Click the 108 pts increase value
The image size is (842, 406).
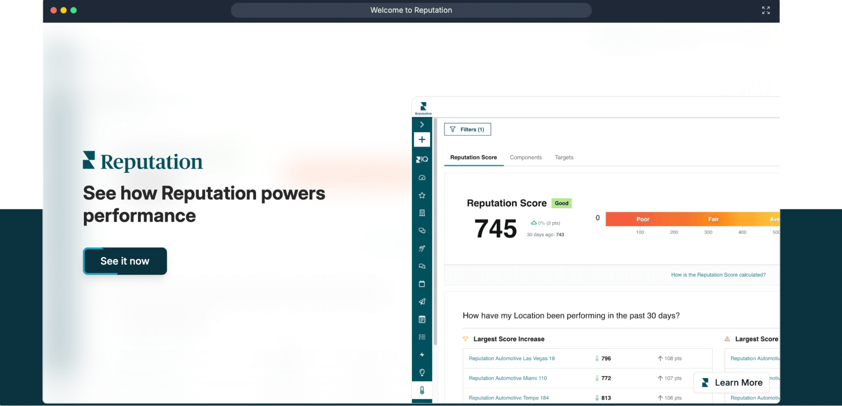[x=673, y=358]
